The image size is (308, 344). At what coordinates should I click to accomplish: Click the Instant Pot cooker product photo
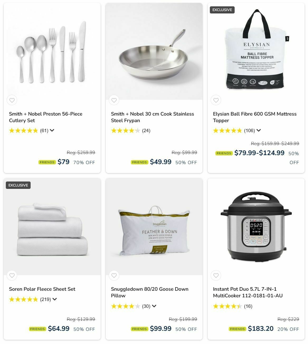click(256, 227)
